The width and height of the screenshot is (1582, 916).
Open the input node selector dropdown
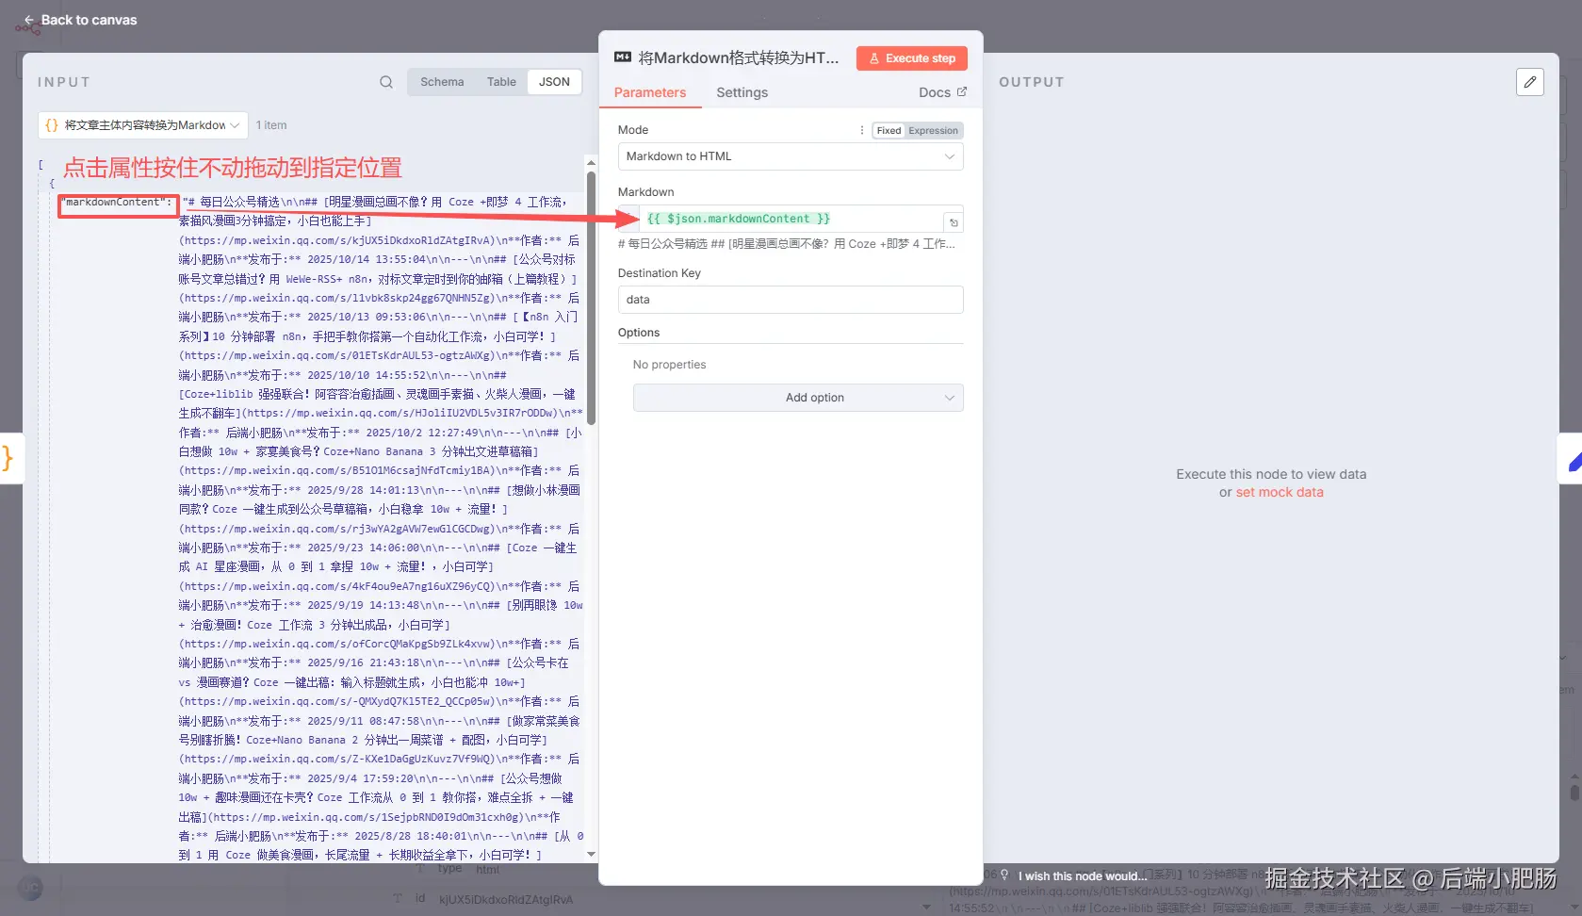pyautogui.click(x=143, y=125)
